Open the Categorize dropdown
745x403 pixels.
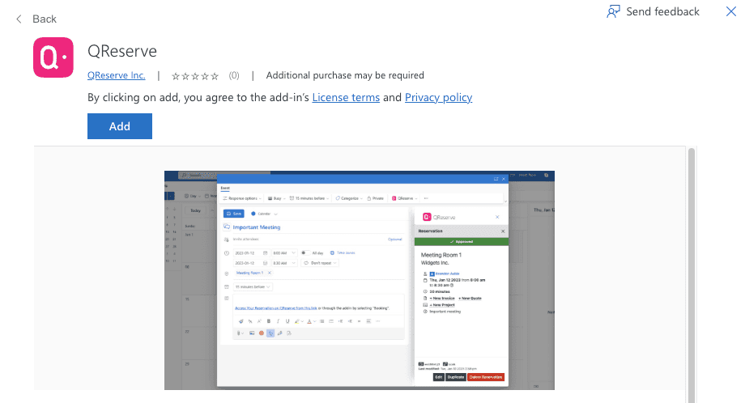click(x=348, y=197)
